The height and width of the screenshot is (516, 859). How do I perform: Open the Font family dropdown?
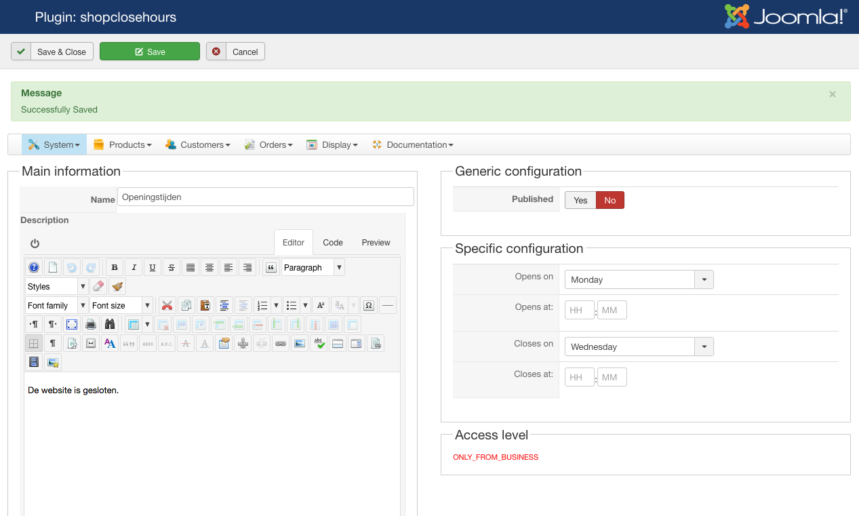coord(57,306)
